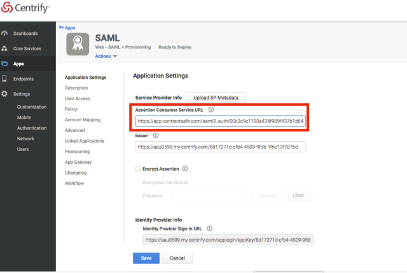The image size is (407, 273).
Task: Click the Settings gear icon
Action: point(4,94)
